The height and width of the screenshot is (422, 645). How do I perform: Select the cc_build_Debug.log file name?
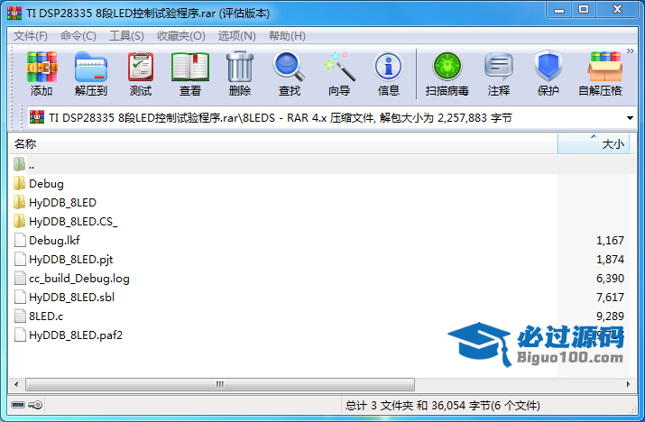(79, 279)
